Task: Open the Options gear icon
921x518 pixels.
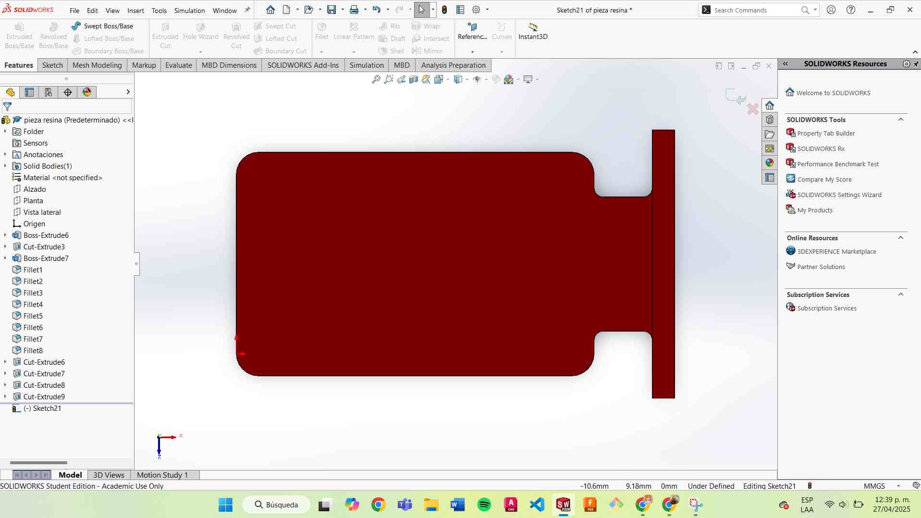Action: (476, 10)
